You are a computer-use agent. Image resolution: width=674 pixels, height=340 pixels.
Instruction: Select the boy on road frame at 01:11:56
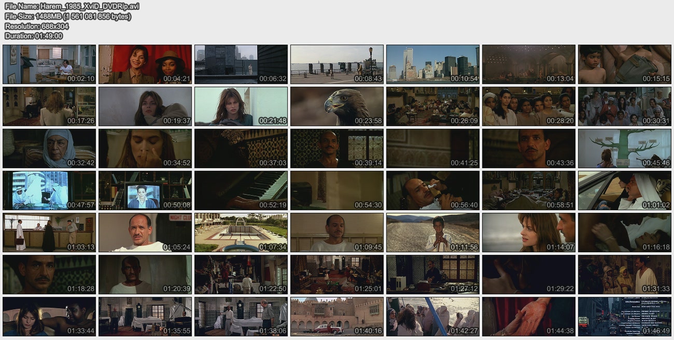click(433, 233)
